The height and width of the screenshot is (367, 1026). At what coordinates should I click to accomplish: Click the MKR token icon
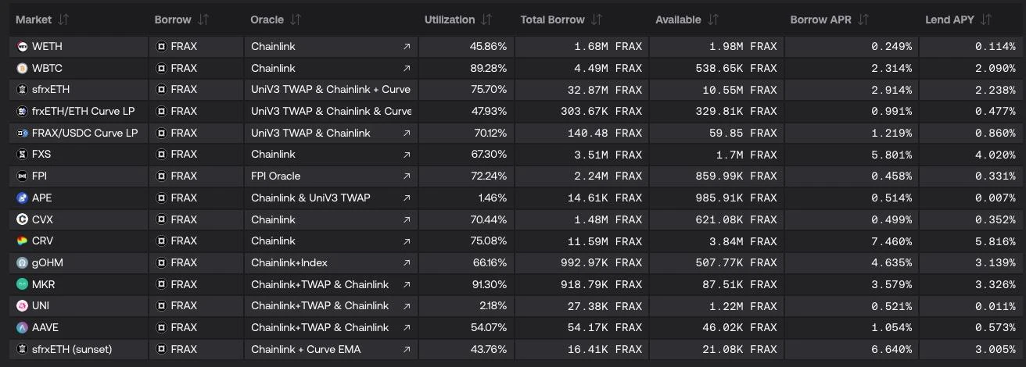pos(22,285)
